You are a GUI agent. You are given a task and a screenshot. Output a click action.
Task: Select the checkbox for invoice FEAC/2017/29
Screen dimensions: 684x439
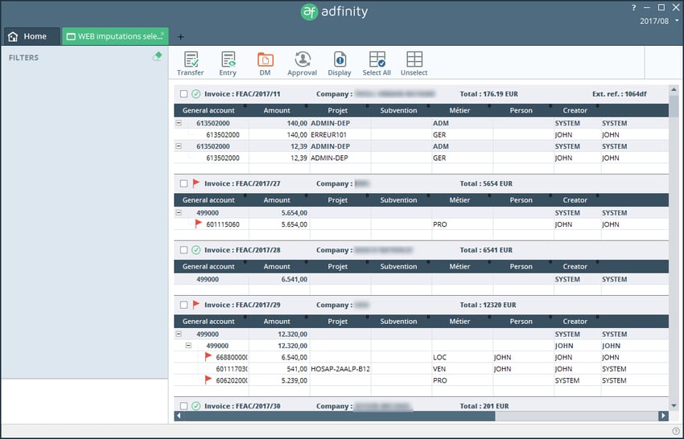(x=184, y=306)
